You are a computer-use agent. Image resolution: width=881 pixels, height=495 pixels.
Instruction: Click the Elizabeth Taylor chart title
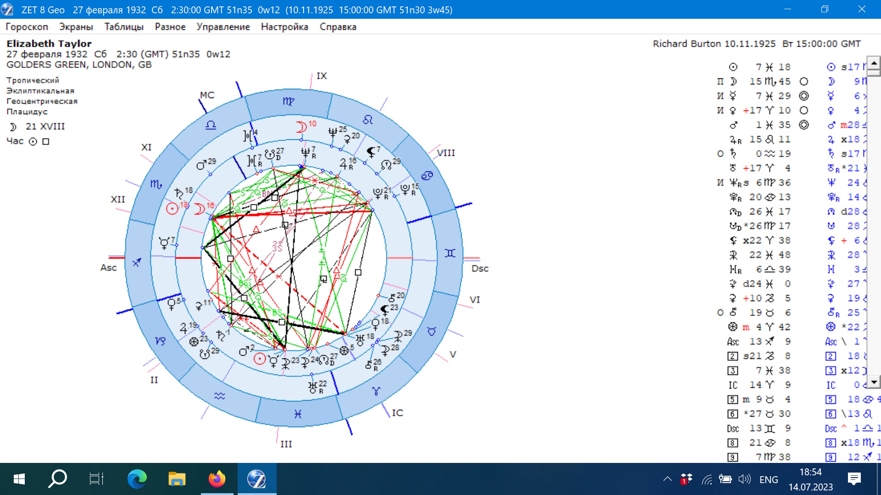[x=49, y=44]
